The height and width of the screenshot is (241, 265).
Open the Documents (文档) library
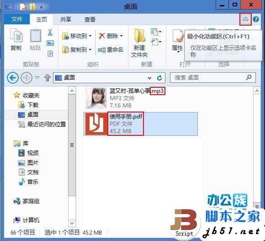click(28, 172)
